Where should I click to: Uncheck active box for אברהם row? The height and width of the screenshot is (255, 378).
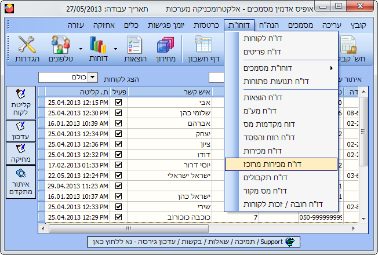118,123
